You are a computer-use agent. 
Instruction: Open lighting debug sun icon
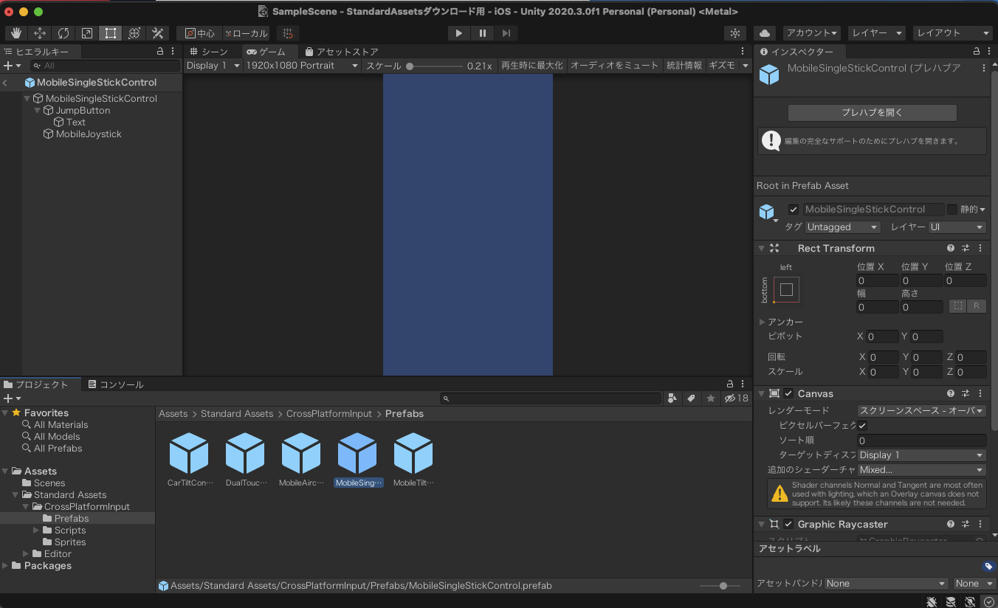pyautogui.click(x=734, y=33)
